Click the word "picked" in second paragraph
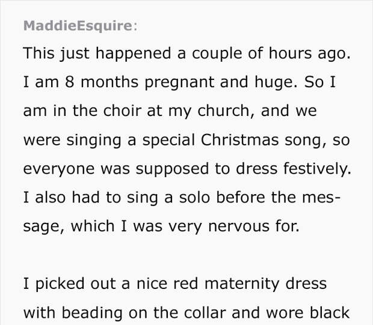The image size is (373, 325). click(60, 284)
